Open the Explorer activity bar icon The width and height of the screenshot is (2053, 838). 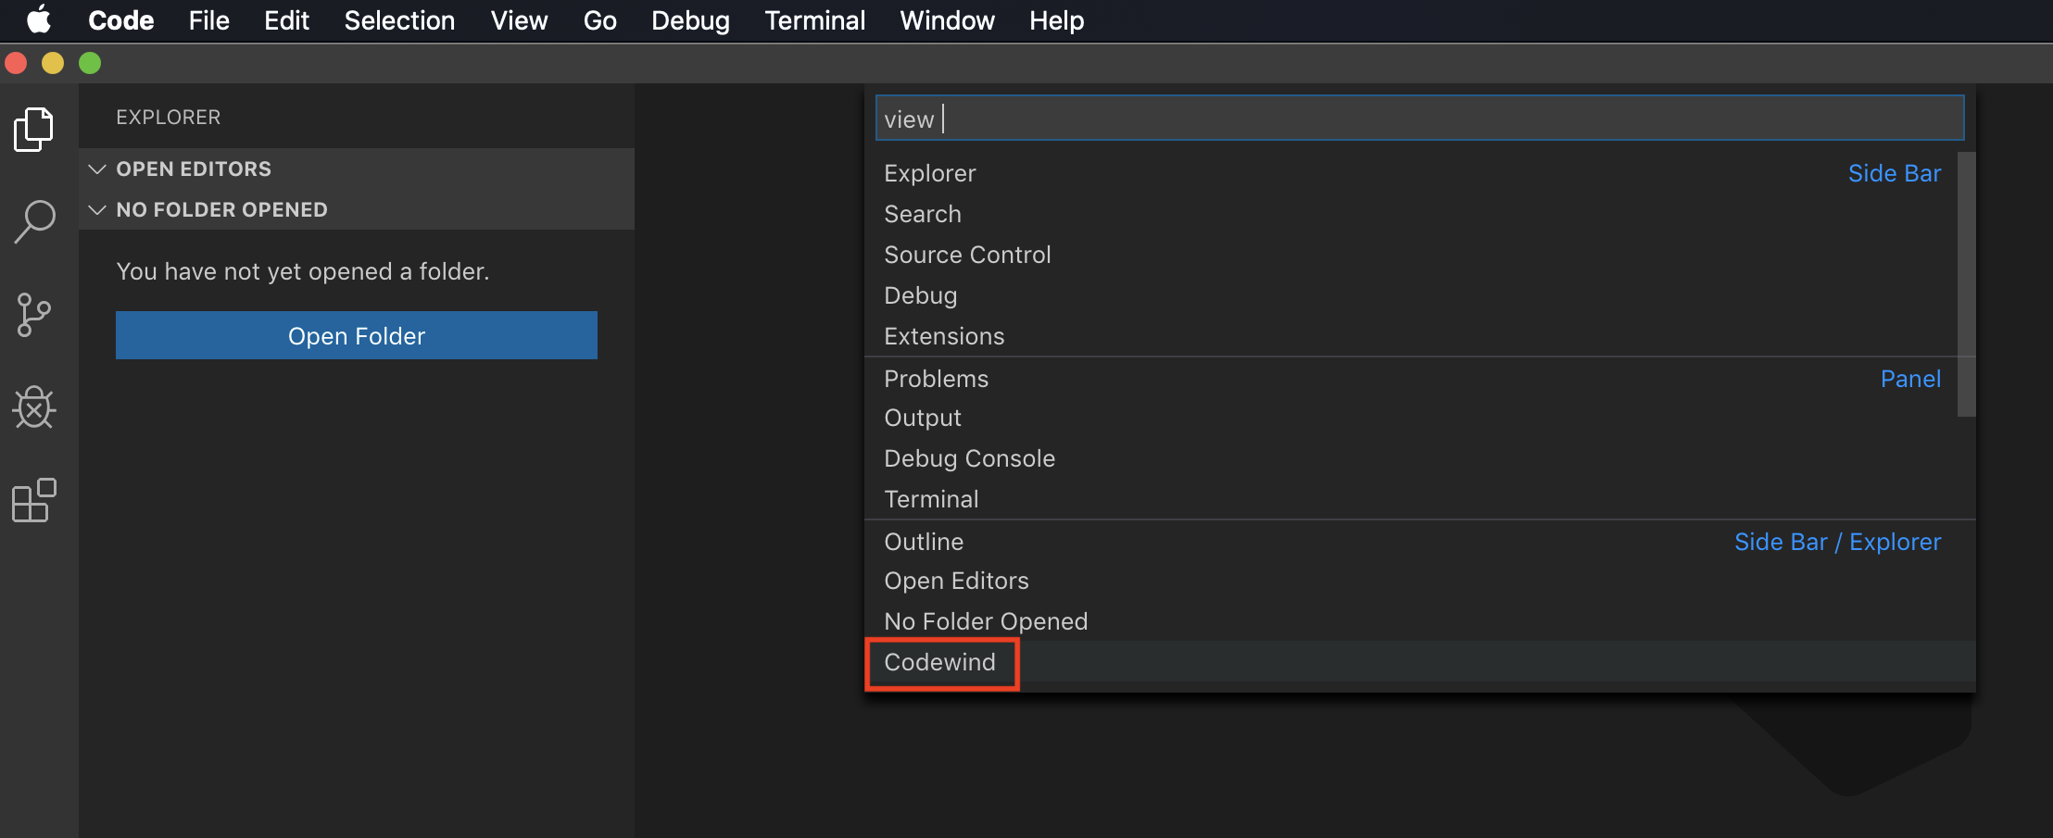point(34,129)
